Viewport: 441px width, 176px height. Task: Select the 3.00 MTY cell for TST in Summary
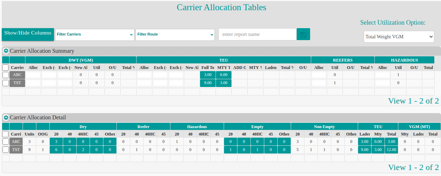tap(224, 83)
